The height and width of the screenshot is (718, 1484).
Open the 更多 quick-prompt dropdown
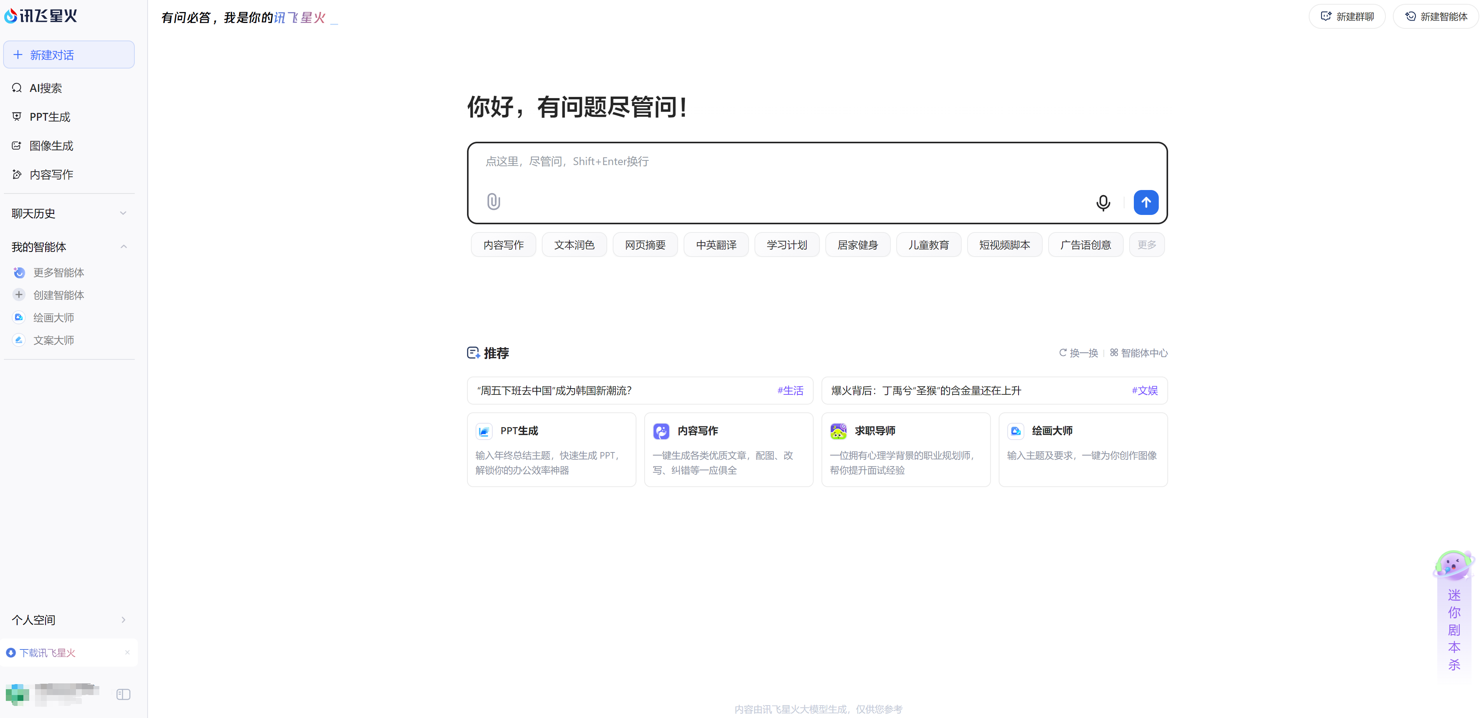[1146, 245]
